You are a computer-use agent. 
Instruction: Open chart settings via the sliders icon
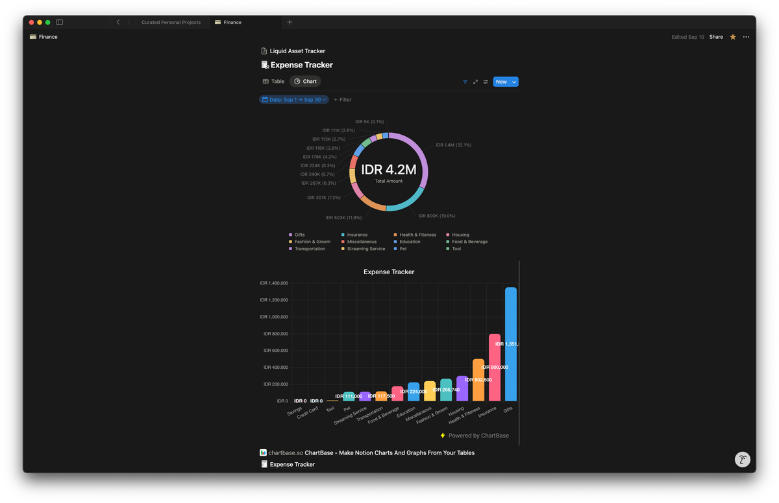tap(485, 82)
